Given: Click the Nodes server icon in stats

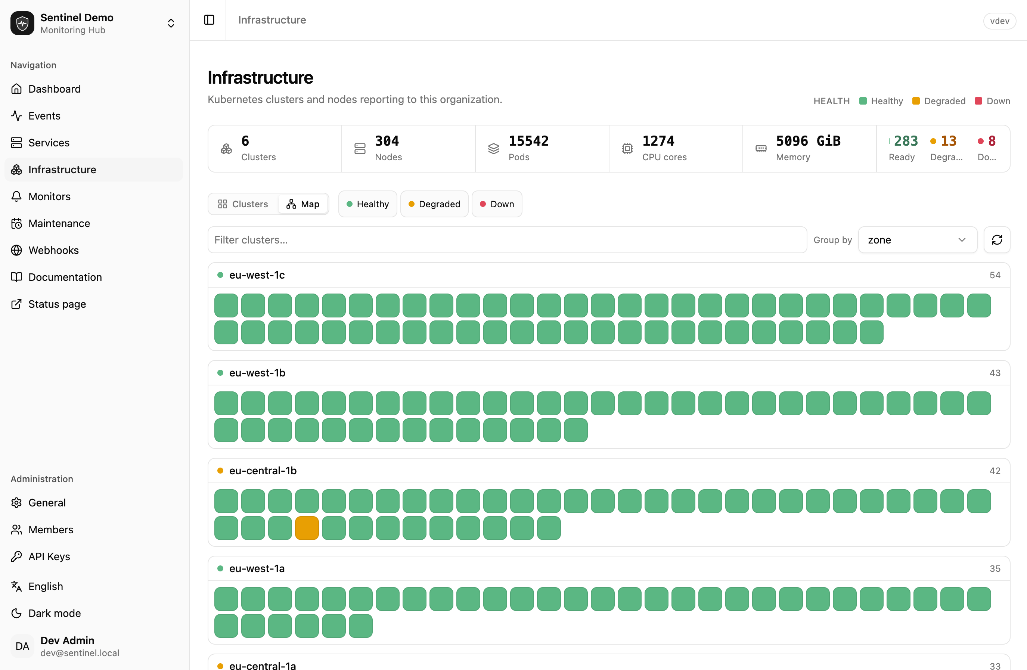Looking at the screenshot, I should [360, 149].
